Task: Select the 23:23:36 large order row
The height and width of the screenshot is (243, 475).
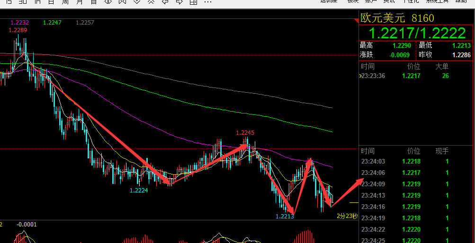Action: [417, 76]
